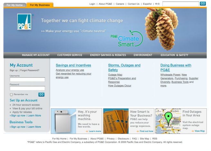This screenshot has height=151, width=211.
Task: Open the Education & Safety menu
Action: [x=174, y=55]
